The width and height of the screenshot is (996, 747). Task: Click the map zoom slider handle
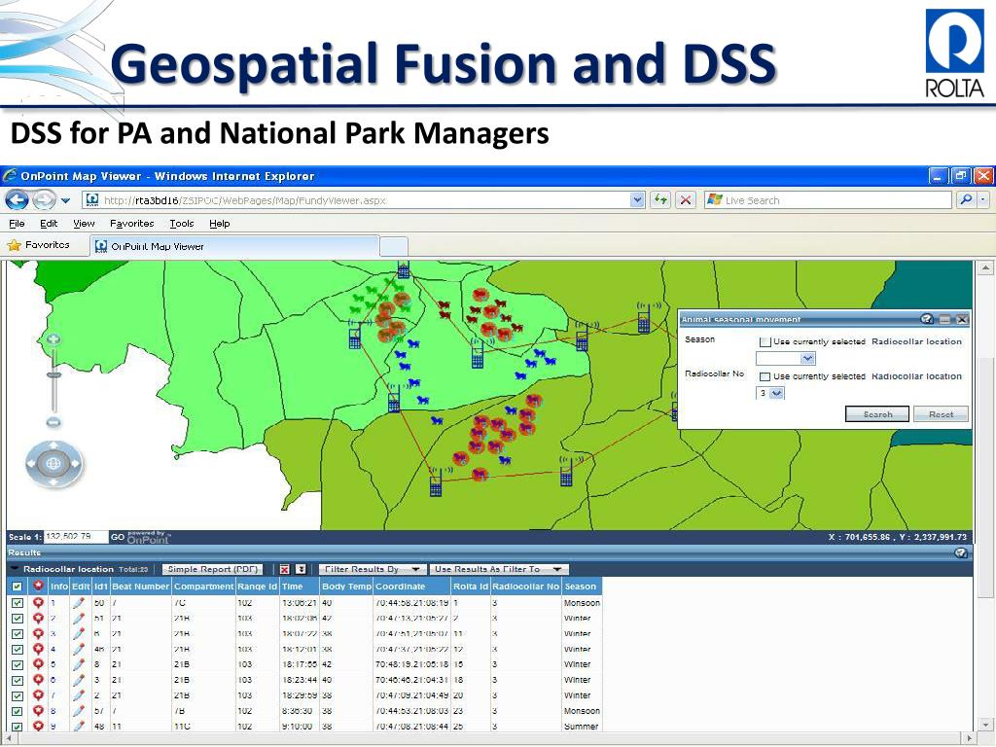(53, 373)
